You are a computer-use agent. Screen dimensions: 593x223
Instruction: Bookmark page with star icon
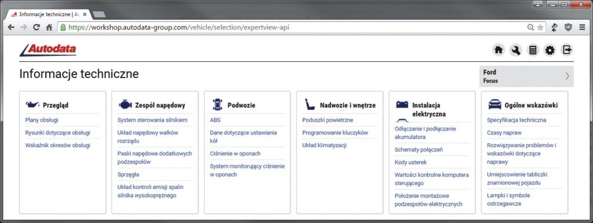tap(540, 27)
